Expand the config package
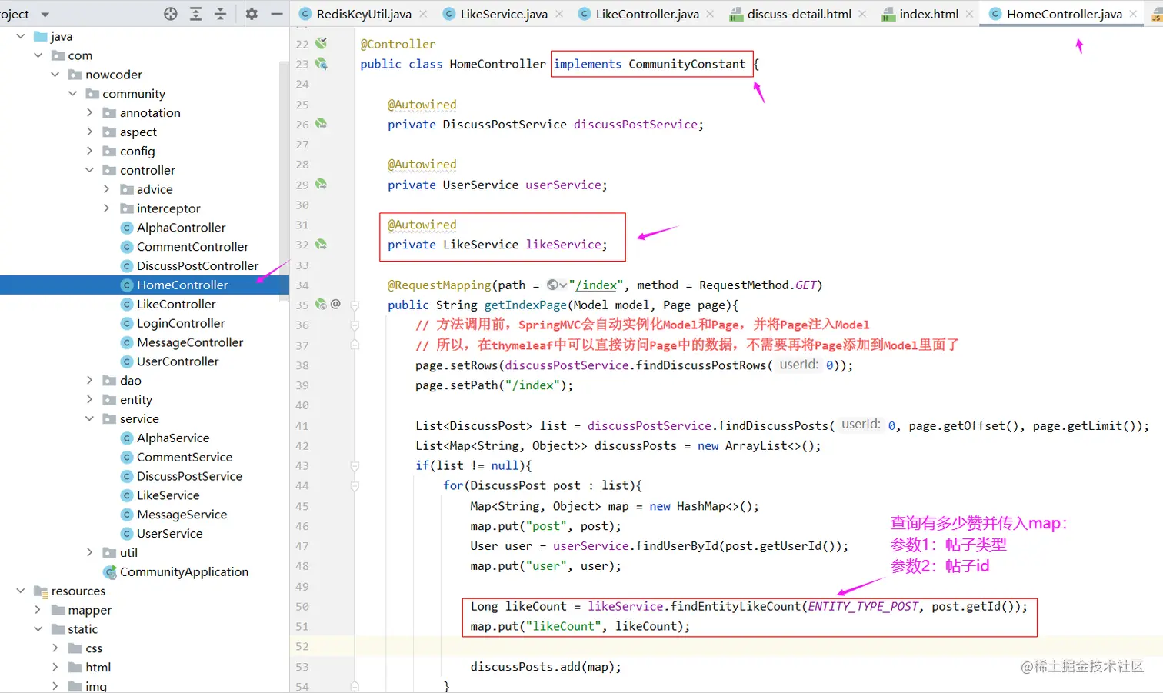This screenshot has width=1163, height=693. click(89, 151)
